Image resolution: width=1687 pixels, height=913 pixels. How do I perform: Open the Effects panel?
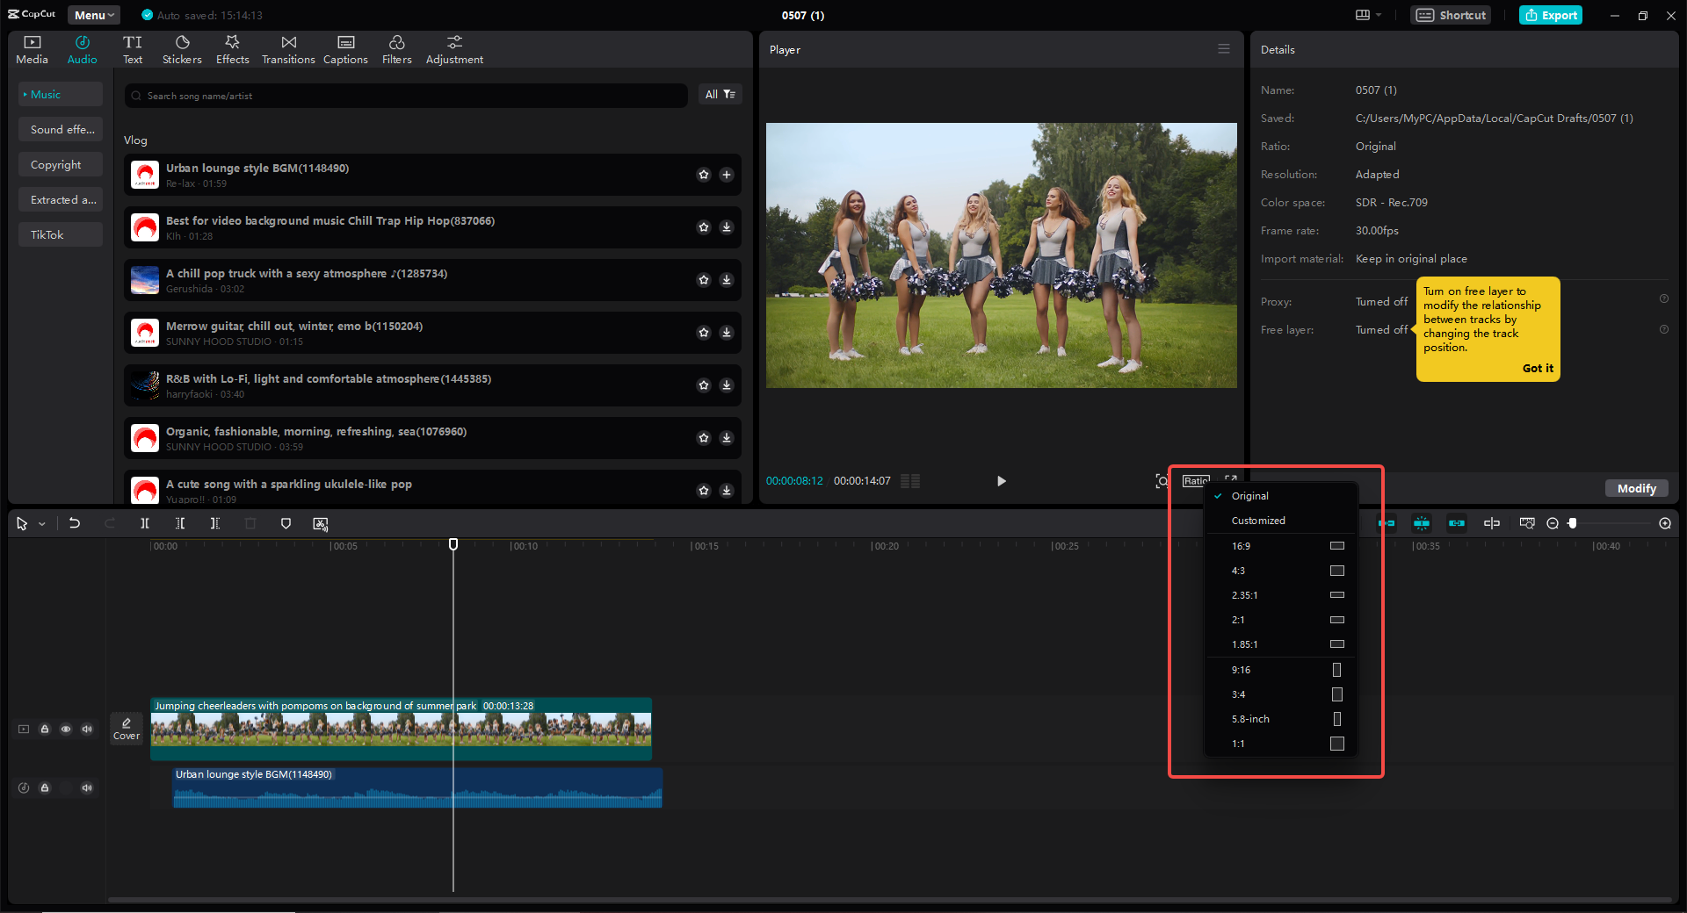point(232,48)
